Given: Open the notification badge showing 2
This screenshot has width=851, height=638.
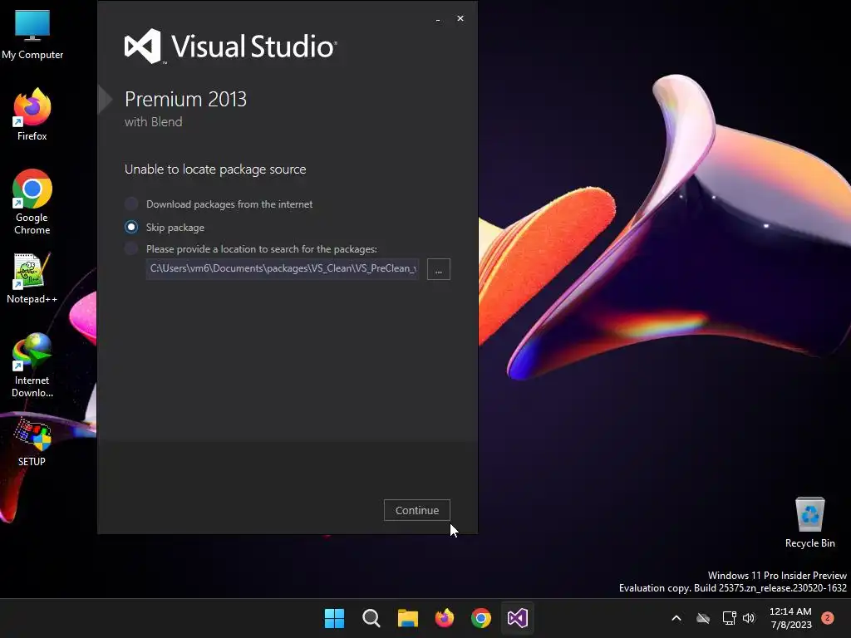Looking at the screenshot, I should click(x=828, y=618).
